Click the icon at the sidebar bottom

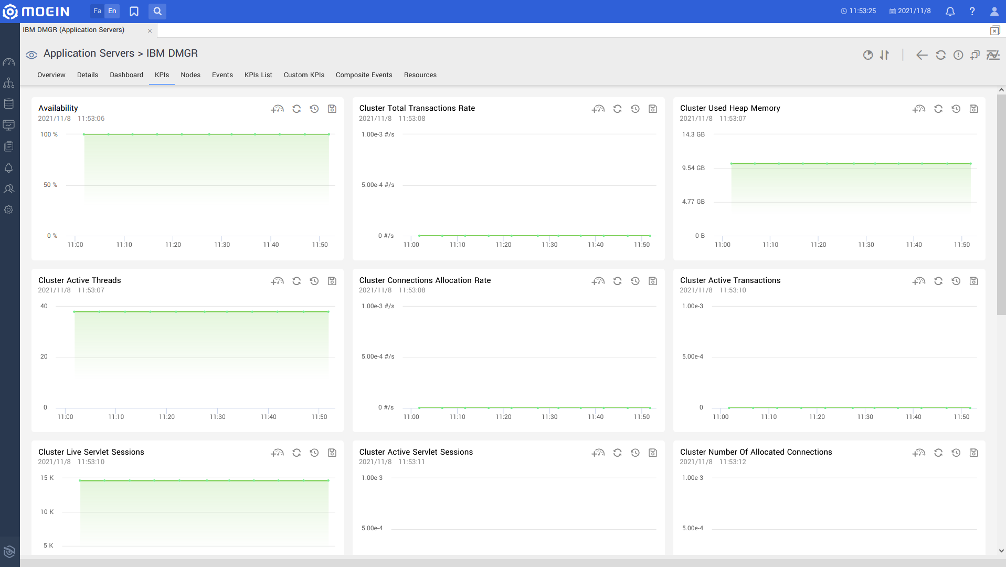click(x=9, y=551)
